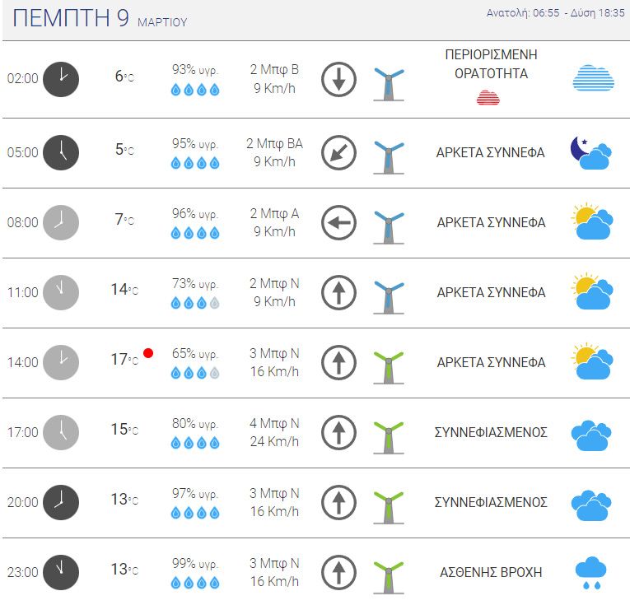Click the blue wind turbine icon at 11:00
Image resolution: width=630 pixels, height=605 pixels.
click(389, 297)
